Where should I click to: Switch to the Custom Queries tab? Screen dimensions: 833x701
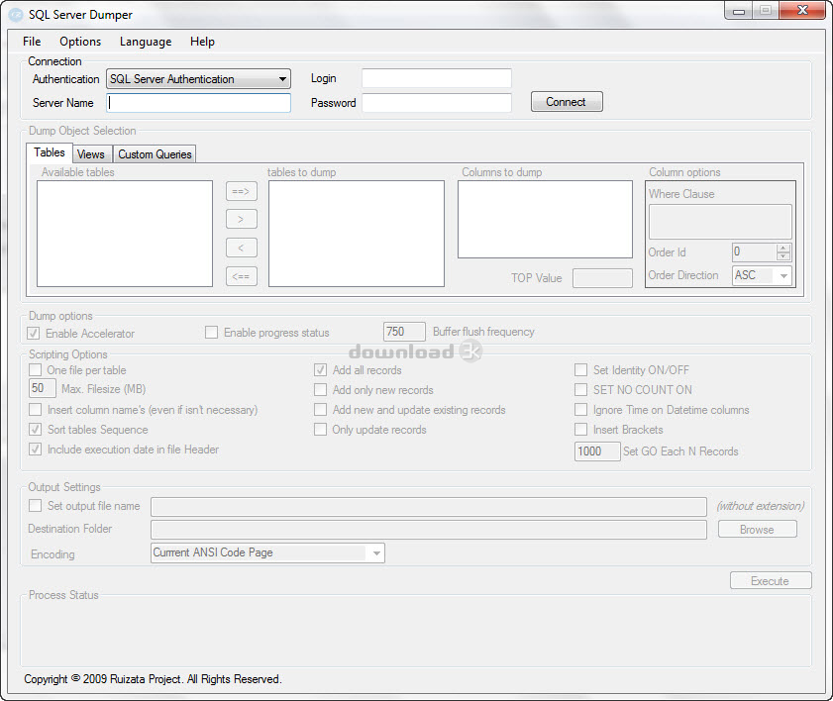(155, 154)
